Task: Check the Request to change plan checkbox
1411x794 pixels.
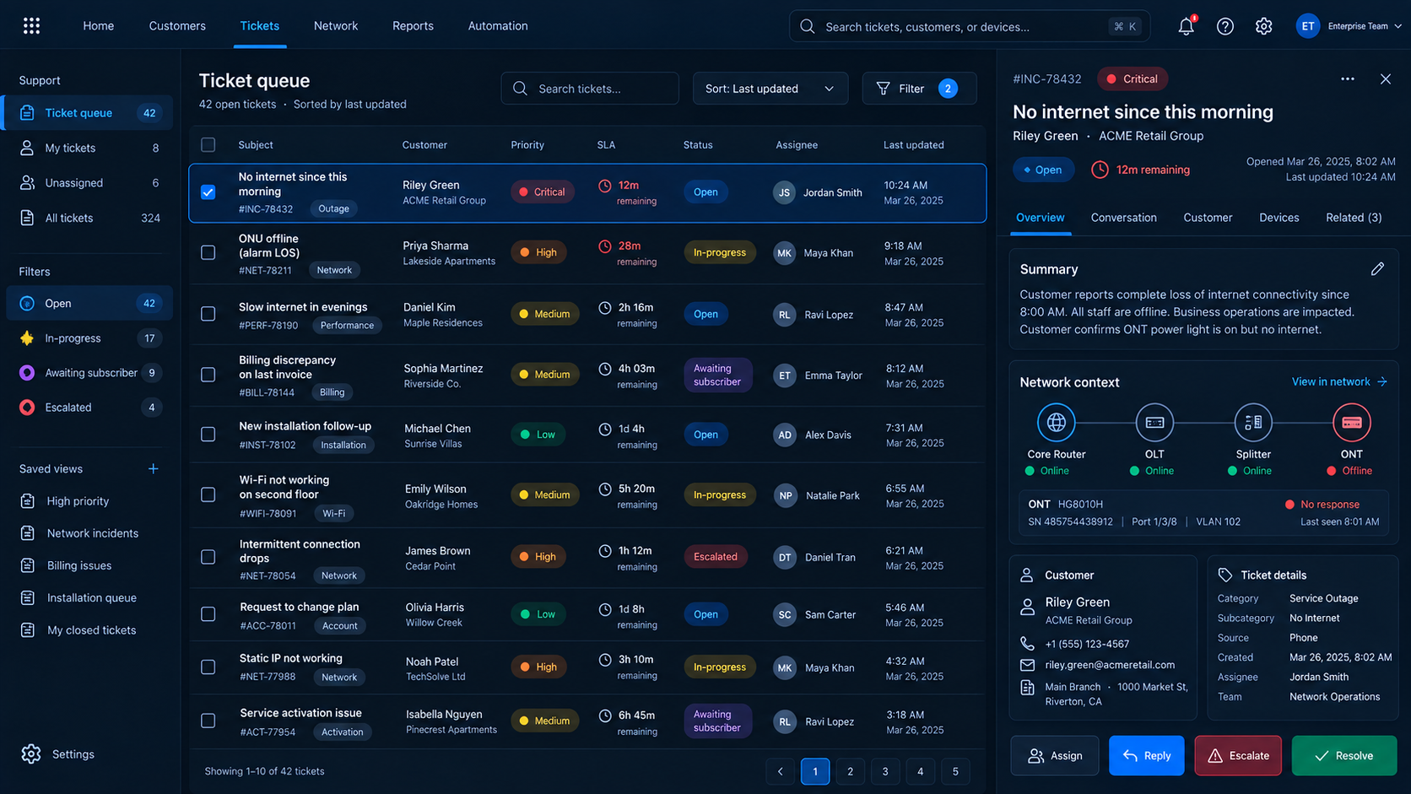Action: (x=208, y=614)
